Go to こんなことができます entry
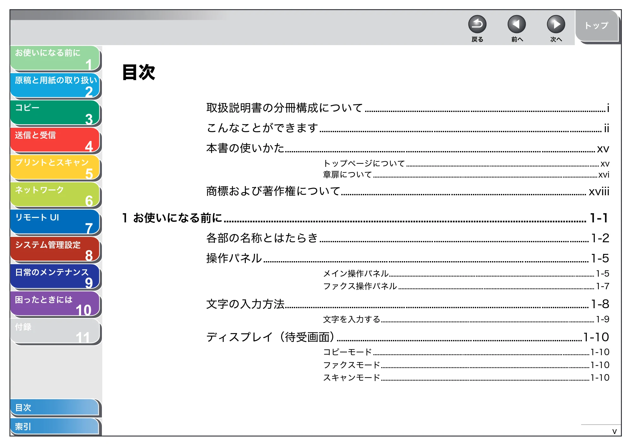 (408, 128)
